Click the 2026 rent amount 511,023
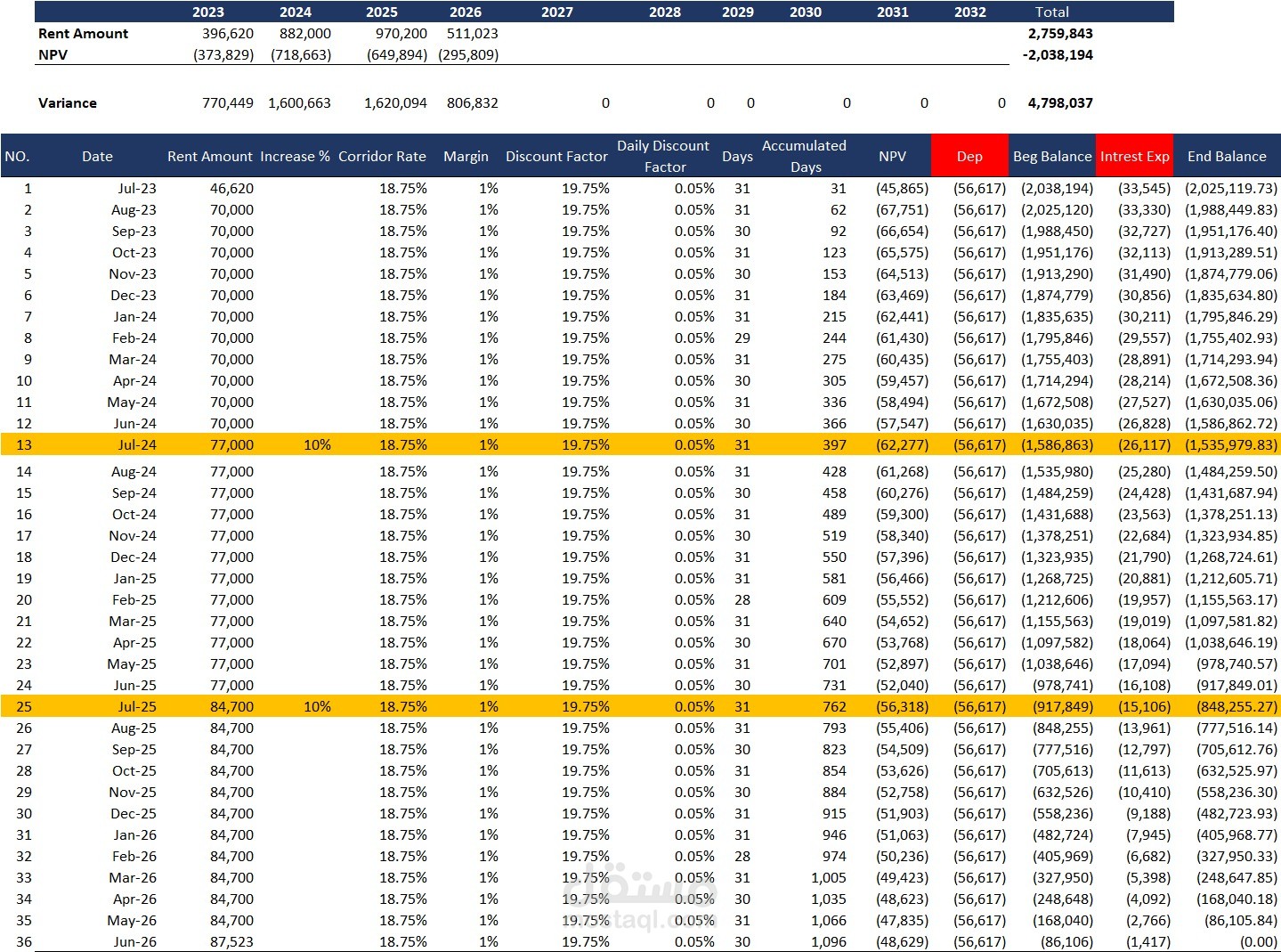1281x952 pixels. pyautogui.click(x=473, y=33)
